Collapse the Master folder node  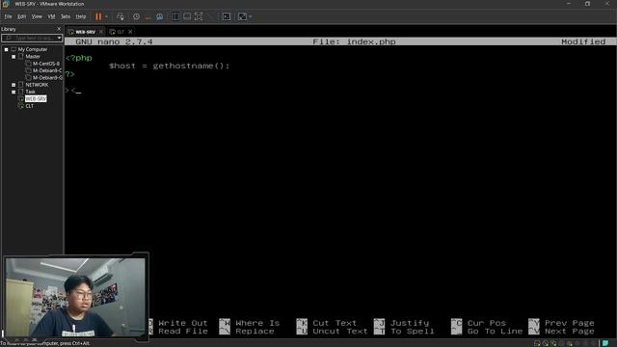[13, 57]
